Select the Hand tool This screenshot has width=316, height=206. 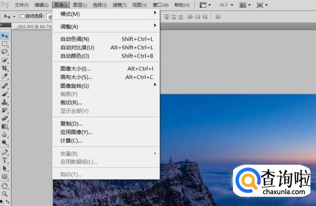[5, 186]
